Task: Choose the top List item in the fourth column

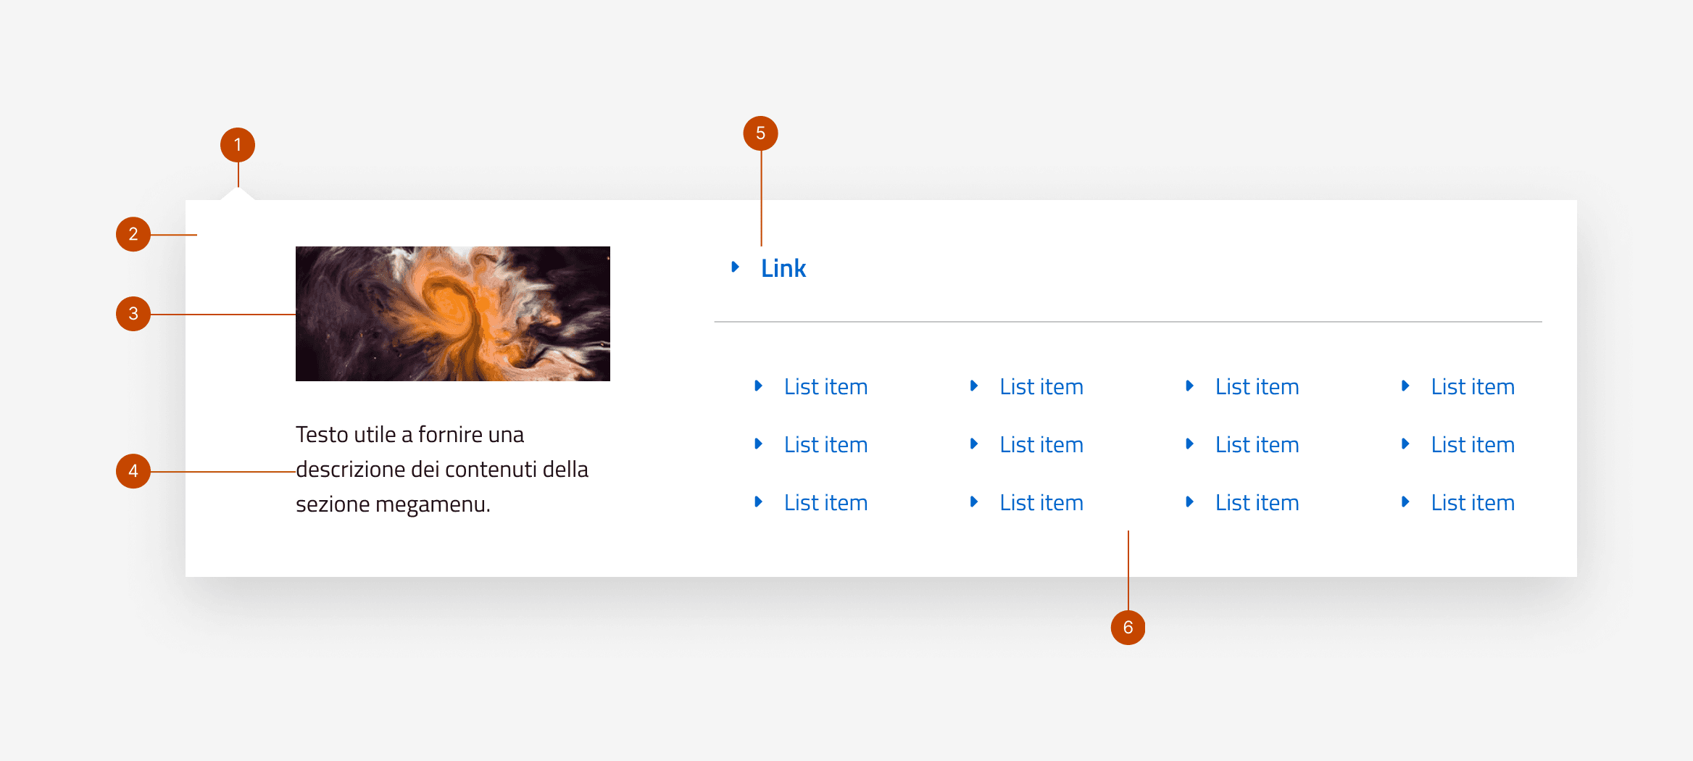Action: coord(1472,387)
